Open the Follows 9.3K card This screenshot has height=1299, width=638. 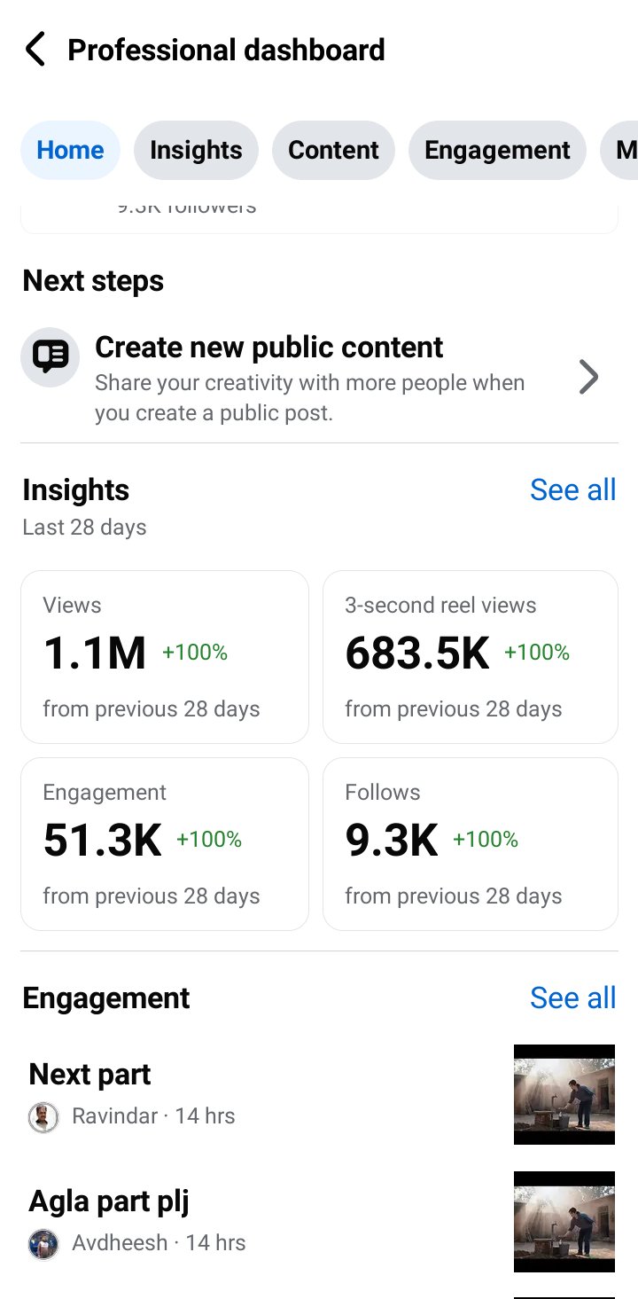[471, 844]
